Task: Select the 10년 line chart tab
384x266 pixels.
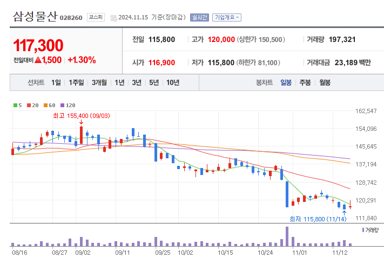Action: pyautogui.click(x=173, y=82)
